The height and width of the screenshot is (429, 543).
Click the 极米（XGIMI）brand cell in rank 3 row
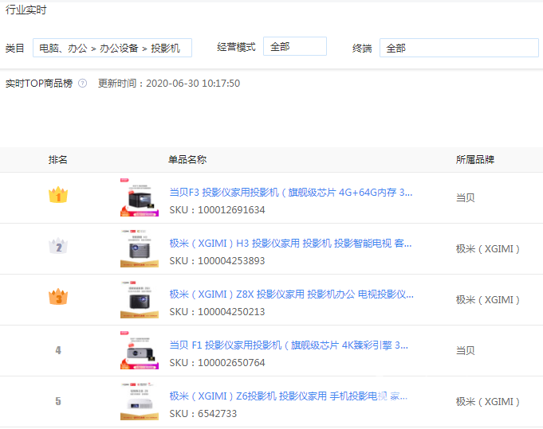tap(488, 300)
